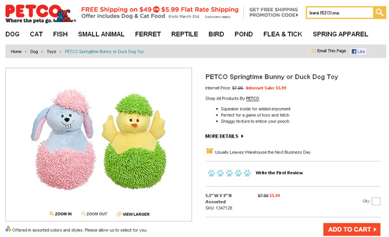Image resolution: width=389 pixels, height=237 pixels.
Task: Click the Zoom Out magnifier icon
Action: 84,214
